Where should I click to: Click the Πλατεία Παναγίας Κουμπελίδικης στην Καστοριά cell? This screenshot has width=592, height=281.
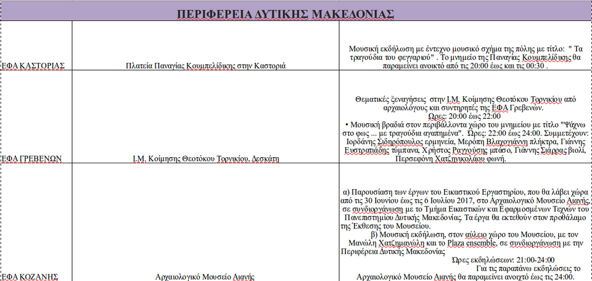[205, 65]
